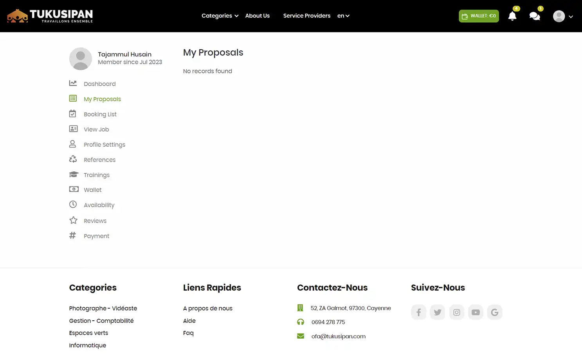The height and width of the screenshot is (361, 582).
Task: Click the Instagram icon under Suivez-Nous
Action: pyautogui.click(x=456, y=312)
